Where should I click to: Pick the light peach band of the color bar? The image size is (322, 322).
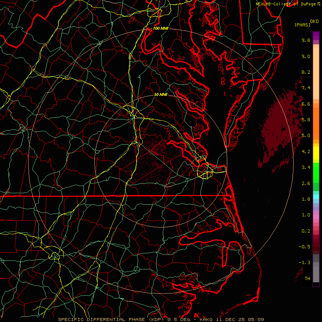[316, 73]
